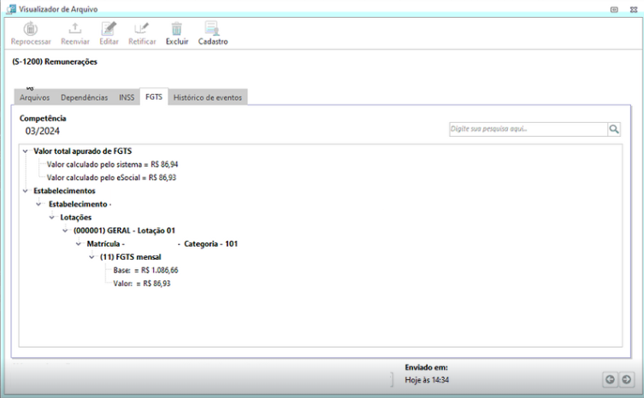The image size is (644, 398).
Task: Click the magnifier search icon
Action: coord(614,129)
